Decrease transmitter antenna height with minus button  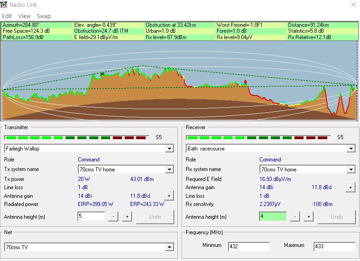113,216
